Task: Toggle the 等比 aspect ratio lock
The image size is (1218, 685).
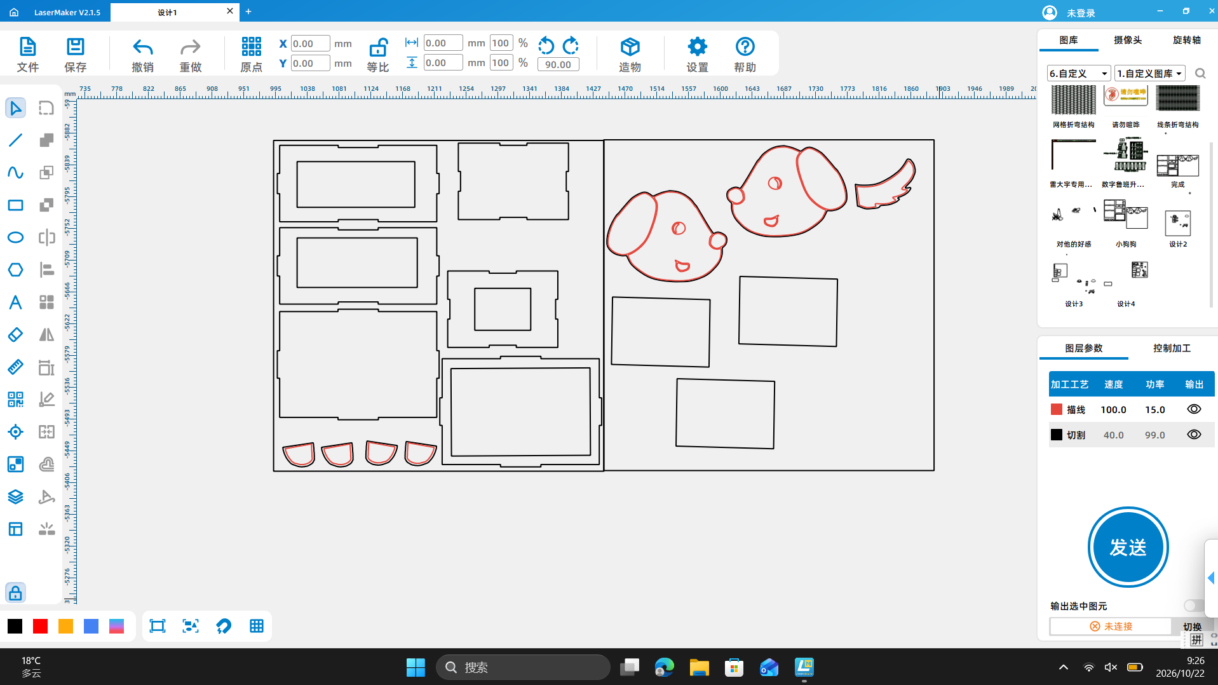Action: pyautogui.click(x=378, y=55)
